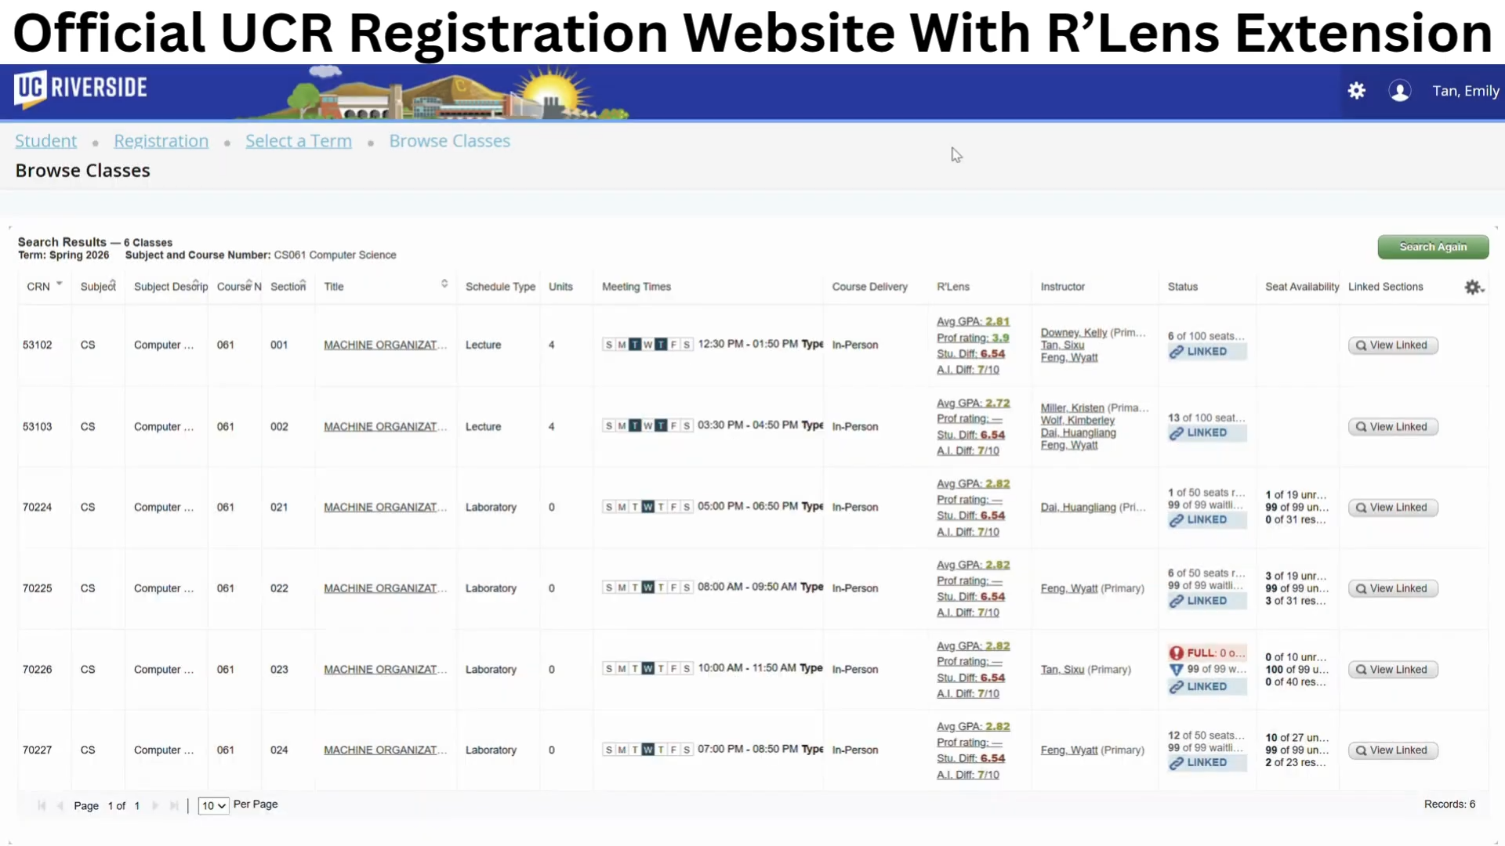The width and height of the screenshot is (1505, 846).
Task: Click the UC Riverside logo
Action: point(81,89)
